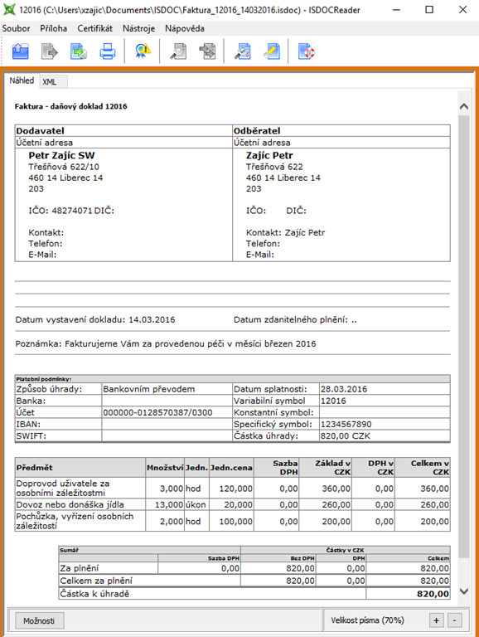This screenshot has height=637, width=479.
Task: Click the 'Bankovním převodem' cell
Action: click(167, 389)
